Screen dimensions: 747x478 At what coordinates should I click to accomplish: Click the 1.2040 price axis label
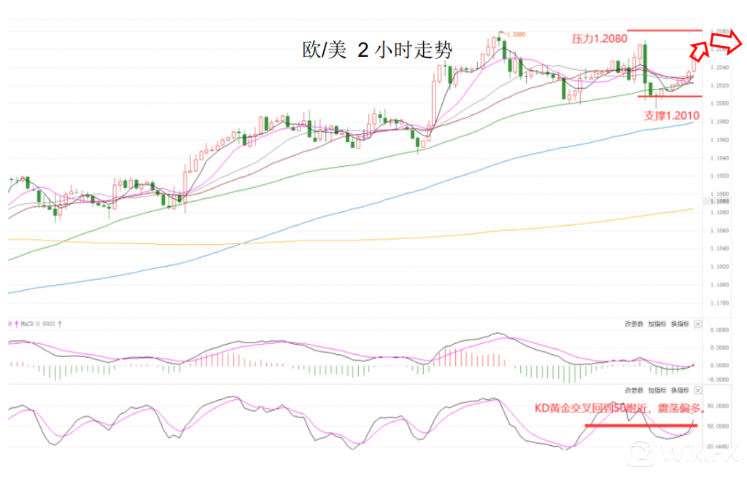(719, 68)
